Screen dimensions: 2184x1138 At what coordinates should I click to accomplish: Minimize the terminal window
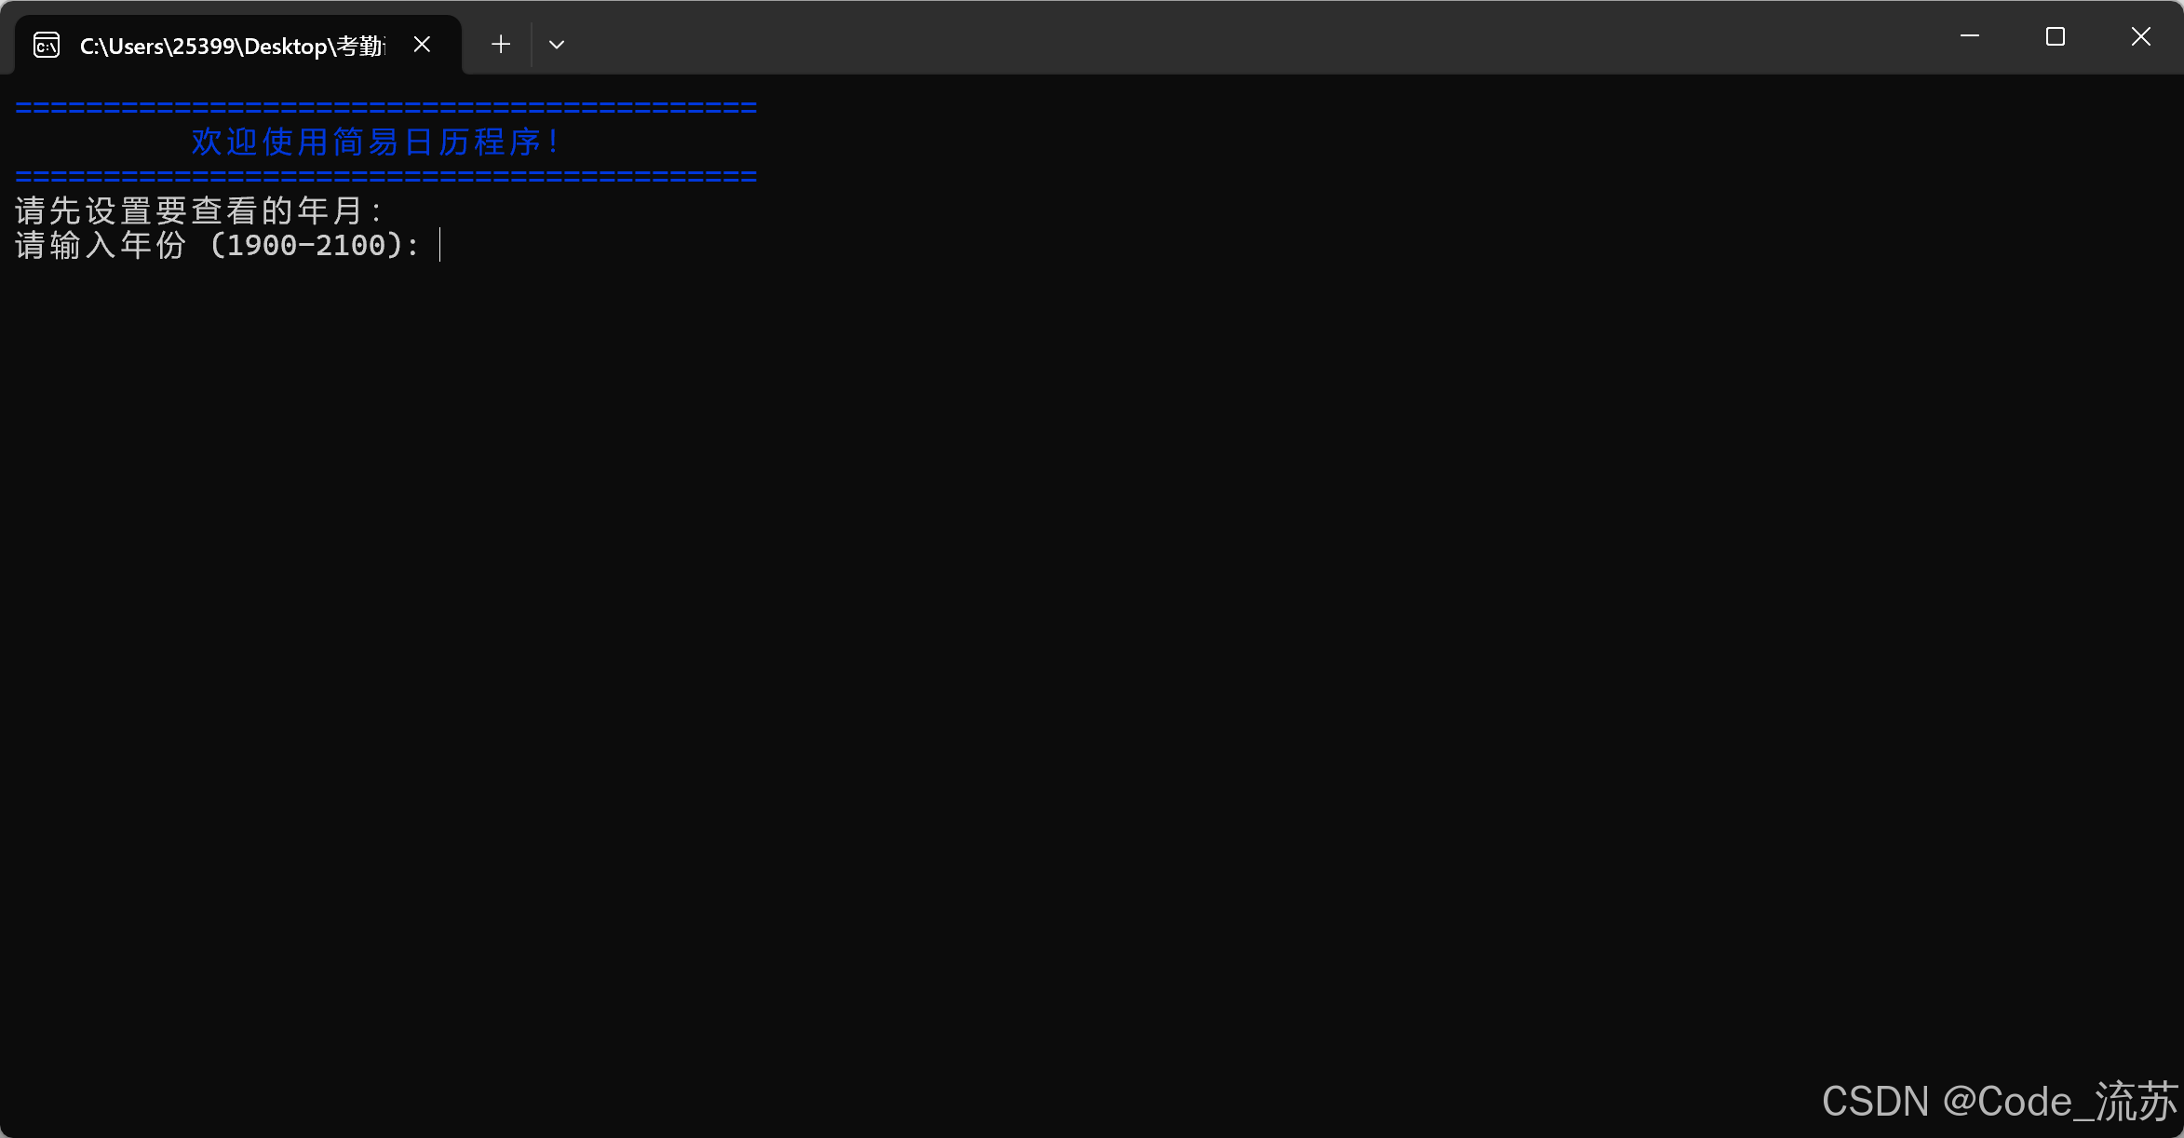click(1970, 37)
